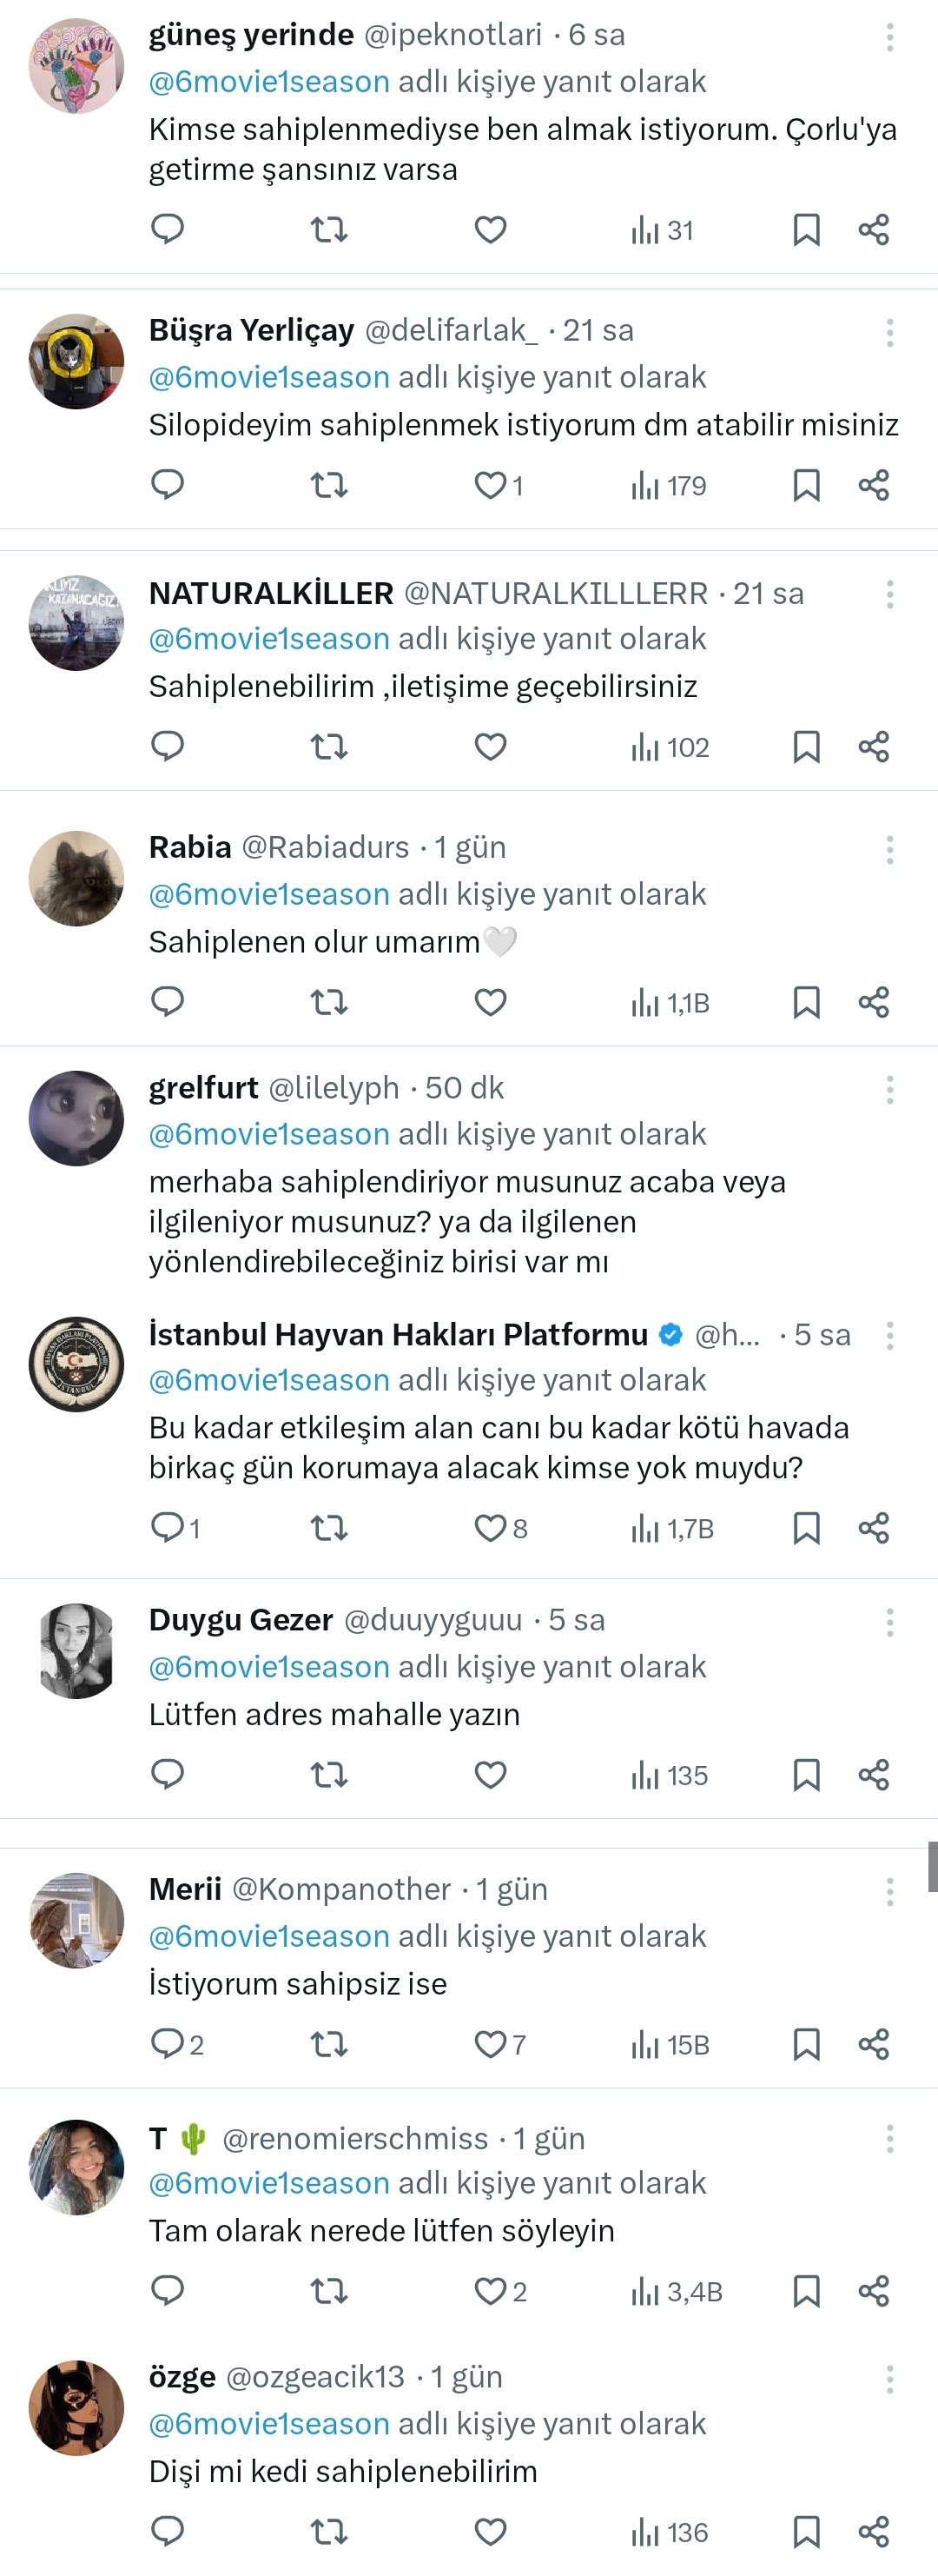The image size is (938, 2576).
Task: Click the reply icon under NATURALKİLLER's tweet
Action: [x=168, y=746]
